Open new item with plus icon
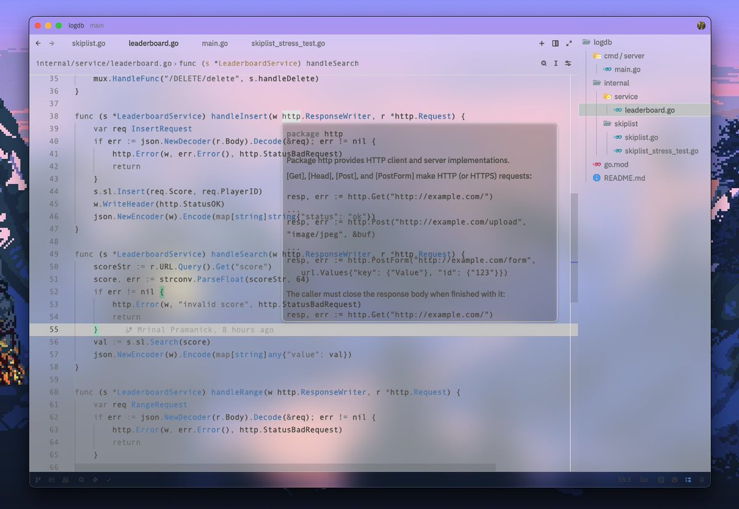739x509 pixels. coord(542,44)
